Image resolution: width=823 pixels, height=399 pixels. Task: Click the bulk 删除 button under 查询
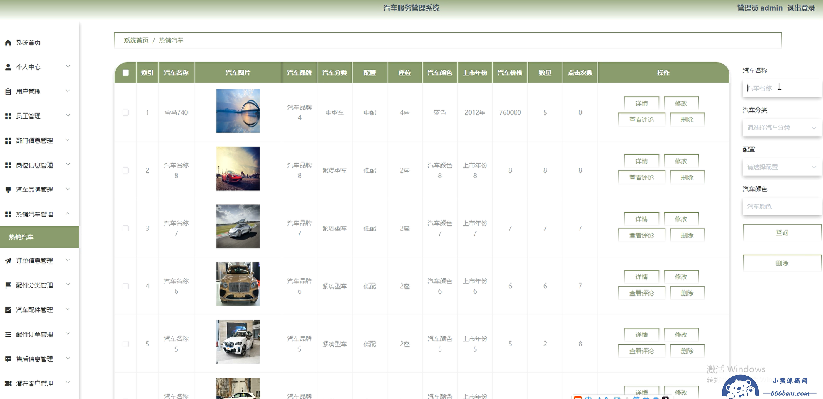click(x=782, y=263)
